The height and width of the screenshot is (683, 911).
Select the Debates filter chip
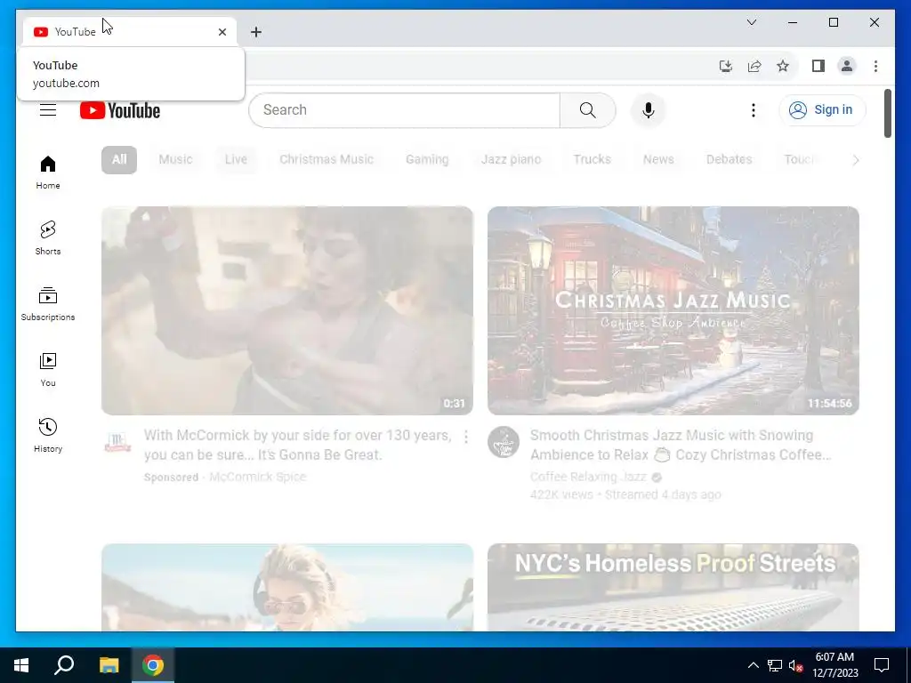coord(730,160)
